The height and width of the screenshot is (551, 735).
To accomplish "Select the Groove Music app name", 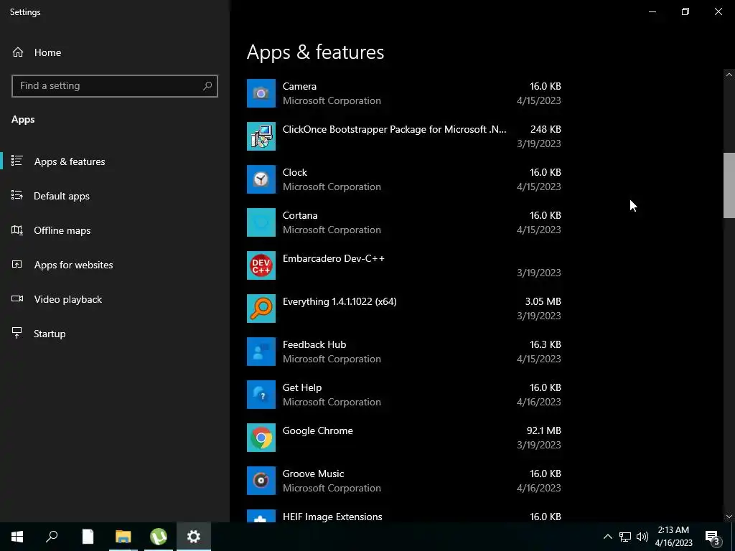I will click(313, 474).
